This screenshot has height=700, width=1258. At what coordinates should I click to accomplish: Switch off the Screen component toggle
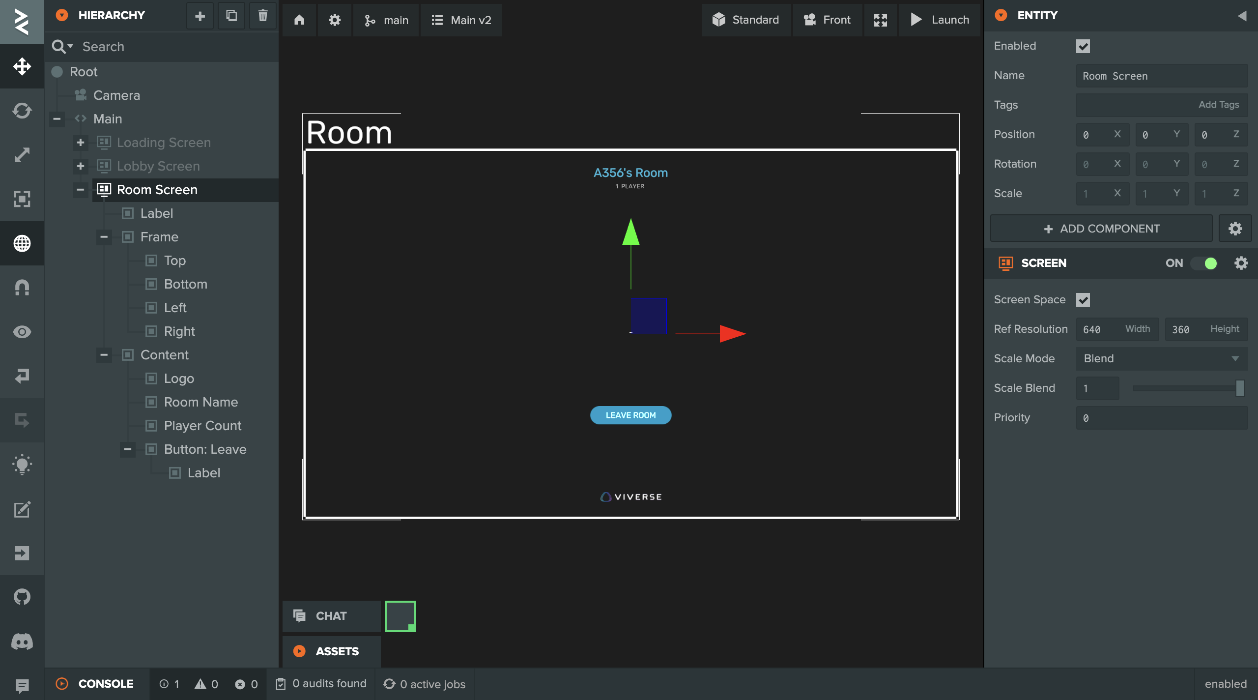click(1204, 263)
